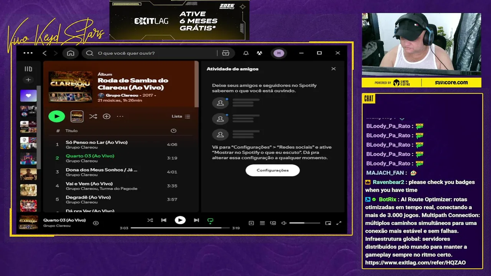Play the album with green play button
This screenshot has height=276, width=491.
point(57,116)
